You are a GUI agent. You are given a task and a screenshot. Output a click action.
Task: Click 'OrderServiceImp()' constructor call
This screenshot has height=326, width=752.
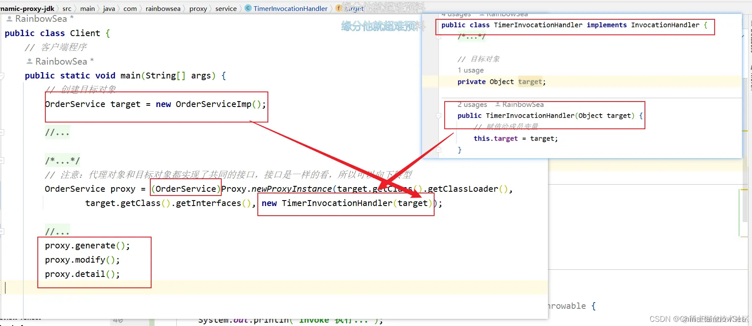pyautogui.click(x=218, y=104)
